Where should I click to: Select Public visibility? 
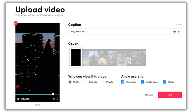(x=70, y=82)
